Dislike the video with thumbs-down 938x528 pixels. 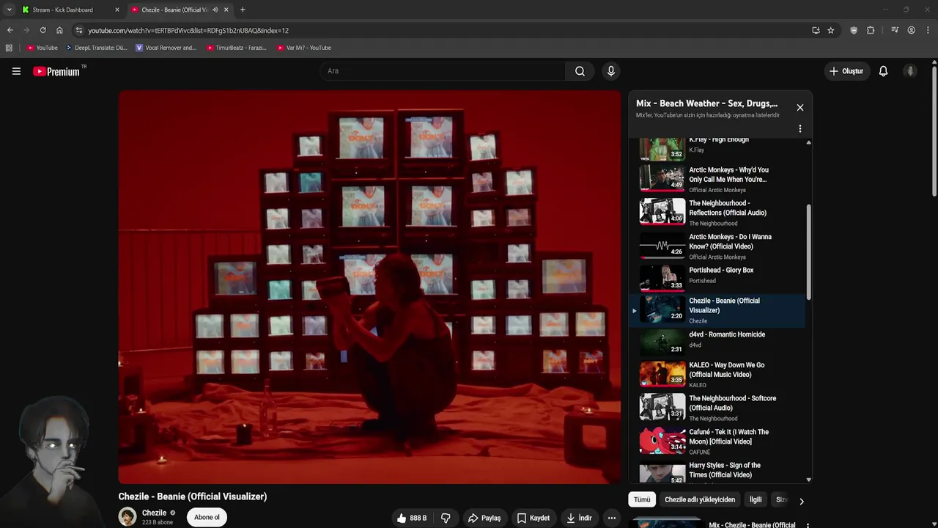click(446, 518)
